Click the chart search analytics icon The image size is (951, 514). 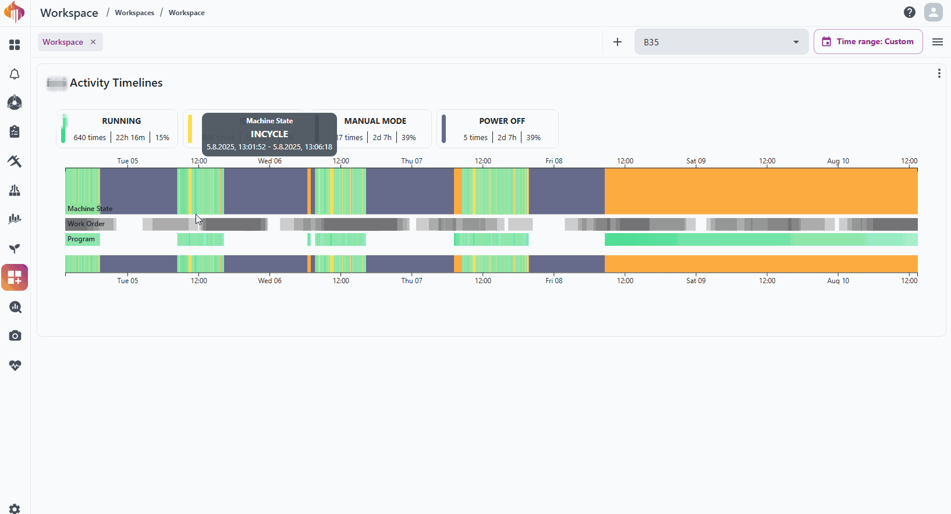pos(15,307)
